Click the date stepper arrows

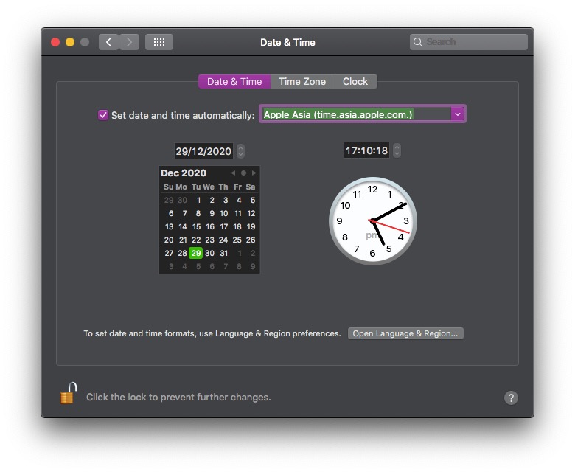pos(240,150)
